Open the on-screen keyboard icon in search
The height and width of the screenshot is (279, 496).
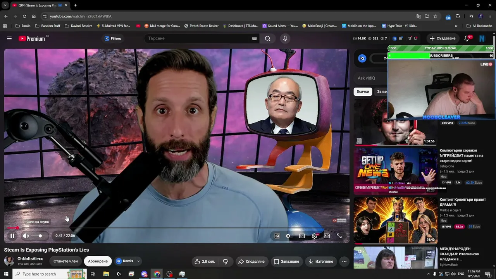[x=254, y=38]
